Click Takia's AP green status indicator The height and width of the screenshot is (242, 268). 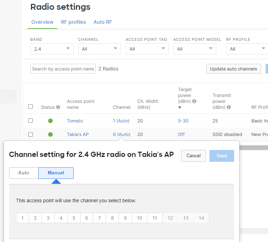click(50, 134)
